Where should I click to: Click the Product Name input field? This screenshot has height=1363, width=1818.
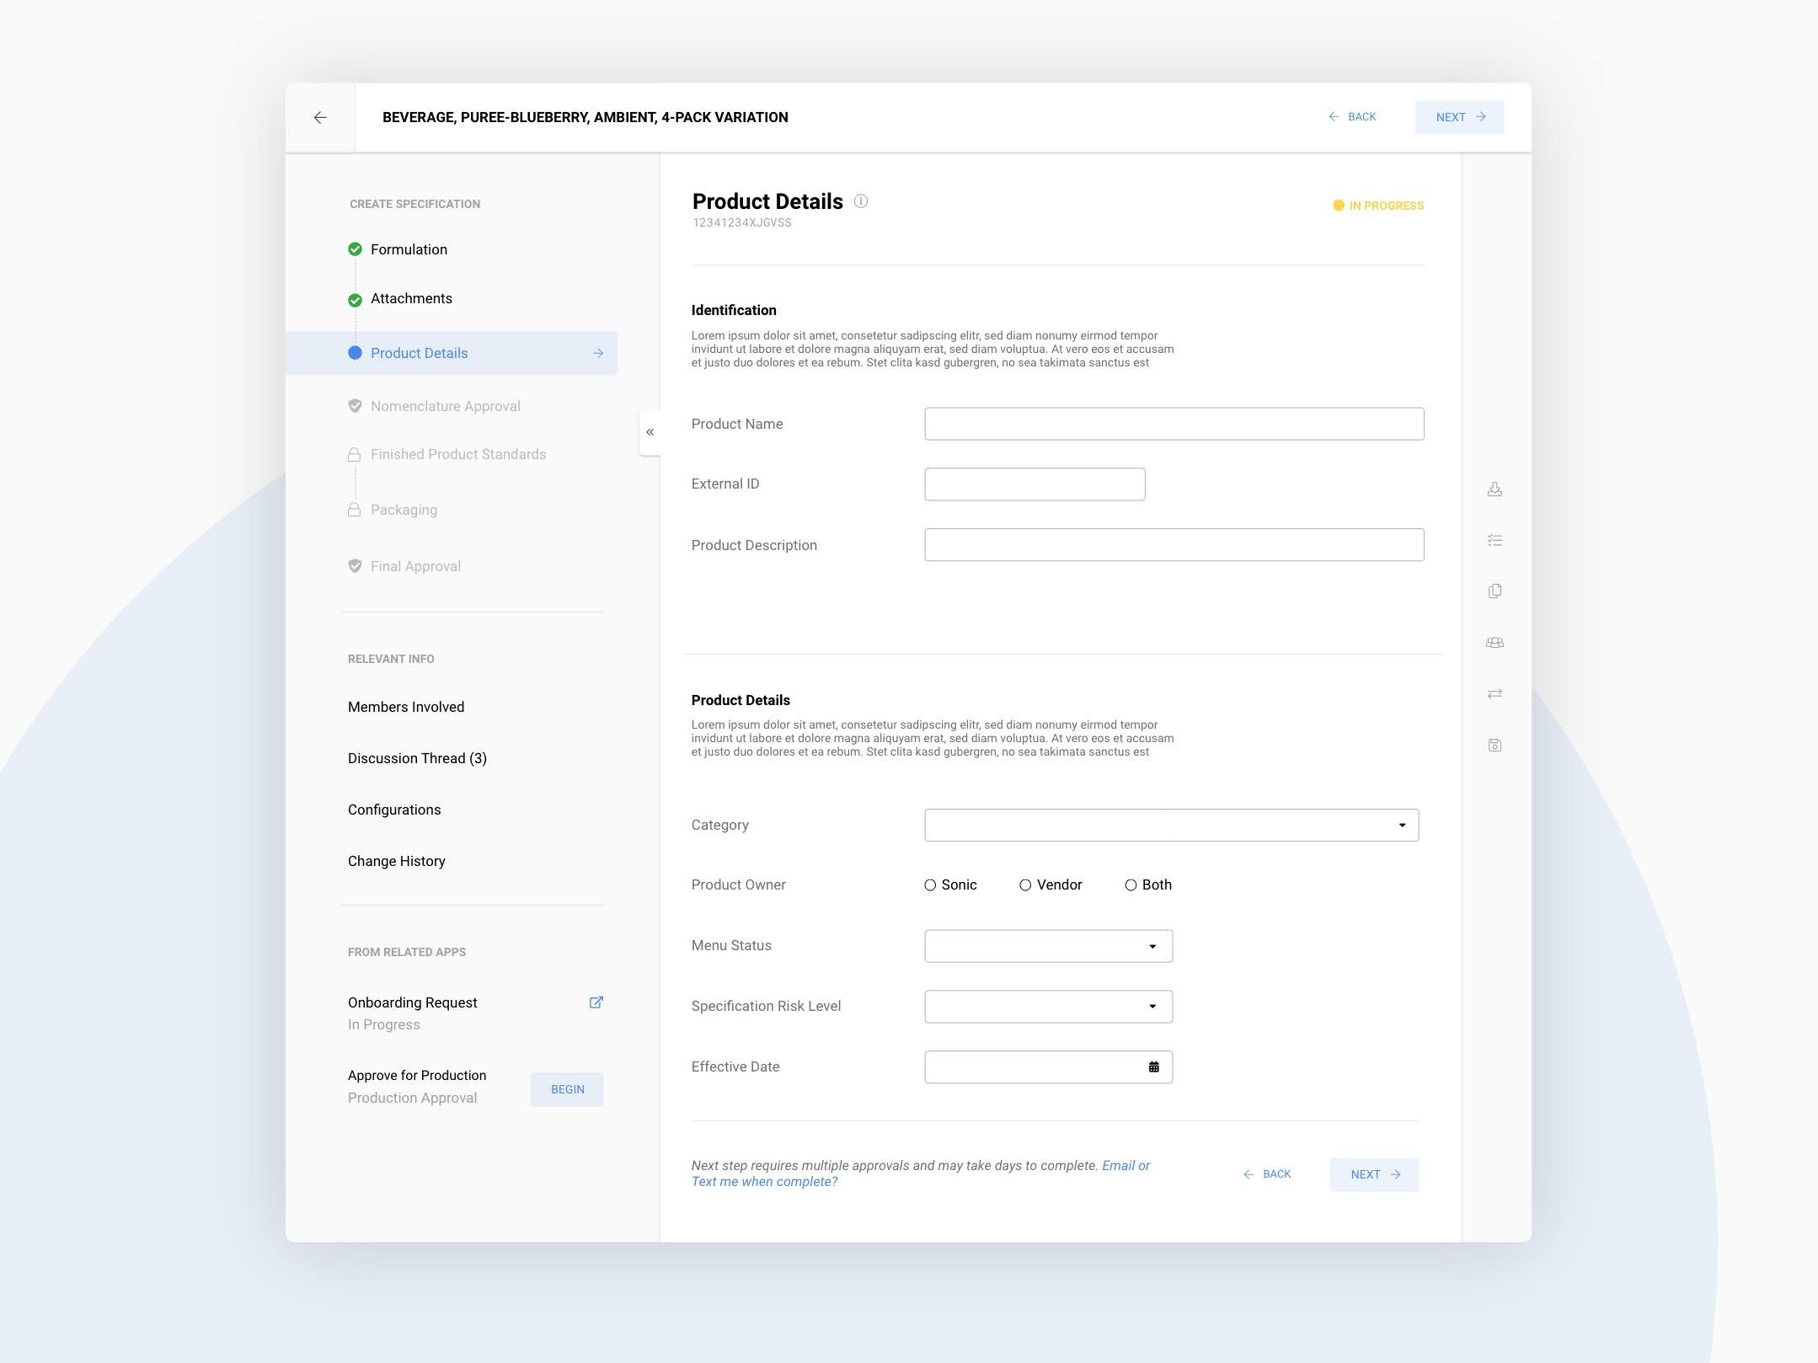(x=1174, y=424)
